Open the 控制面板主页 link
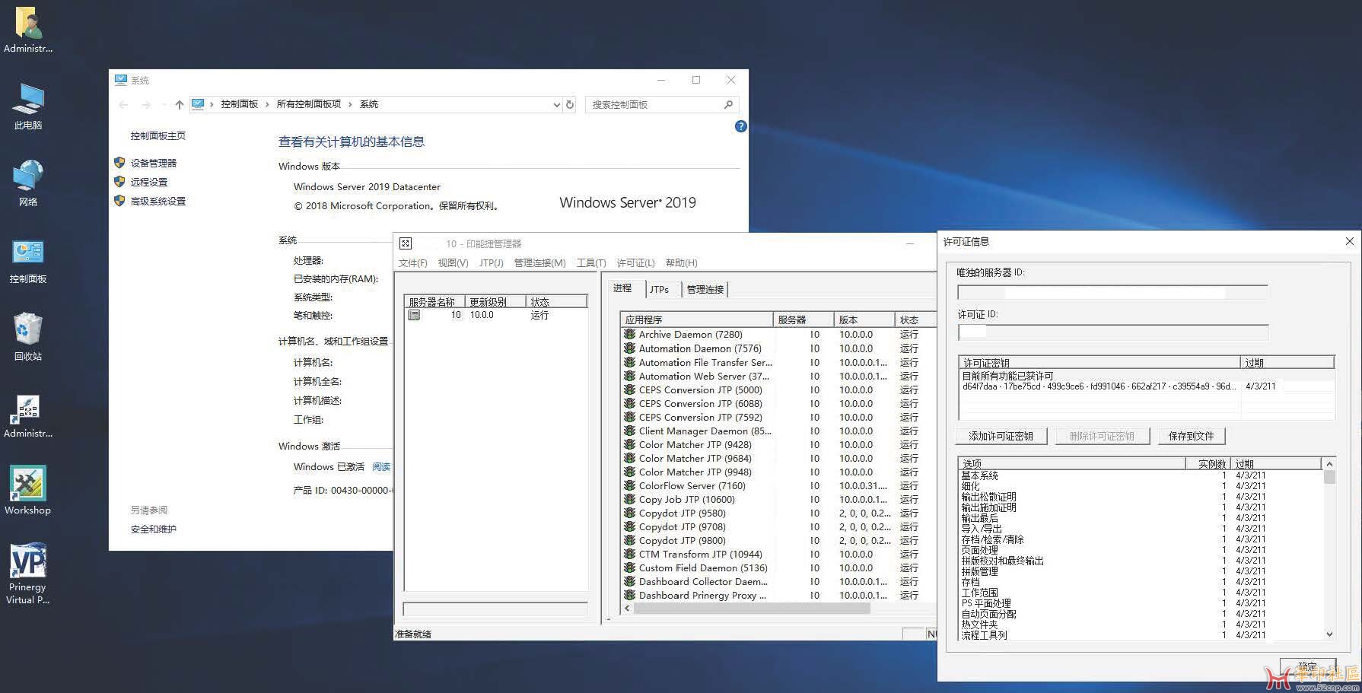This screenshot has width=1362, height=693. [158, 136]
